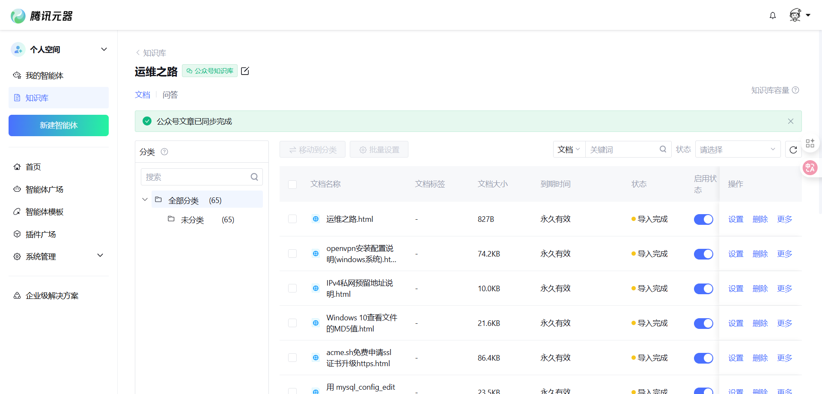Tick the select-all checkbox in table header
This screenshot has height=394, width=822.
pos(292,185)
